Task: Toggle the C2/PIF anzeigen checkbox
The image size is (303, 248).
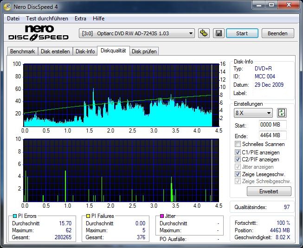Action: point(238,159)
